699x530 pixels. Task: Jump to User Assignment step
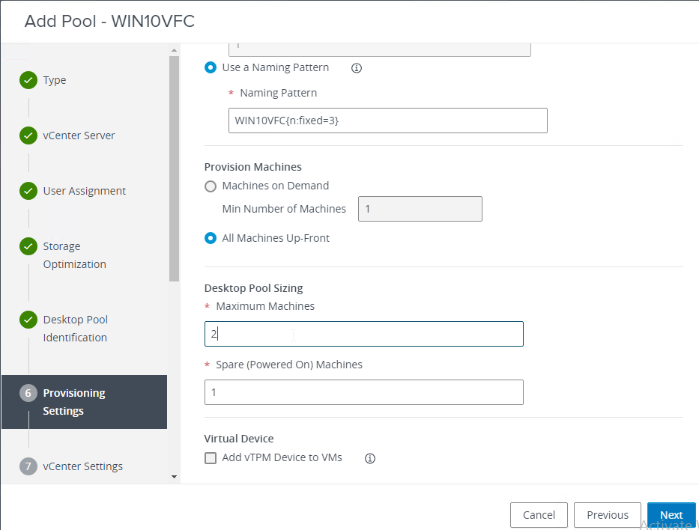84,191
